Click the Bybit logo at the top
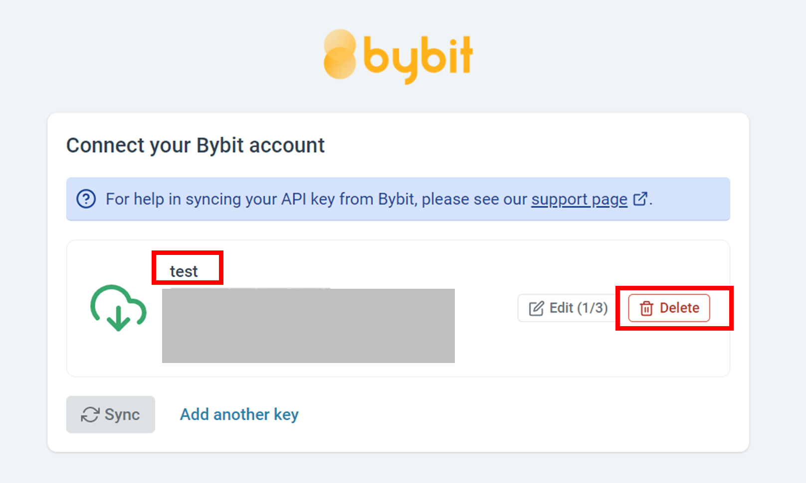Viewport: 806px width, 483px height. tap(399, 55)
